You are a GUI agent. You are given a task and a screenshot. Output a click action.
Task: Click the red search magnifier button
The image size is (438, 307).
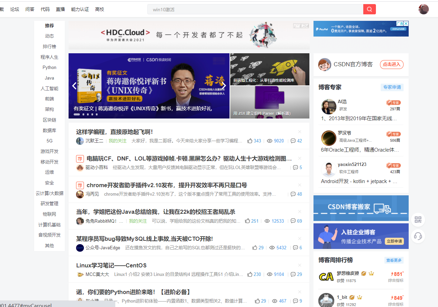[369, 9]
